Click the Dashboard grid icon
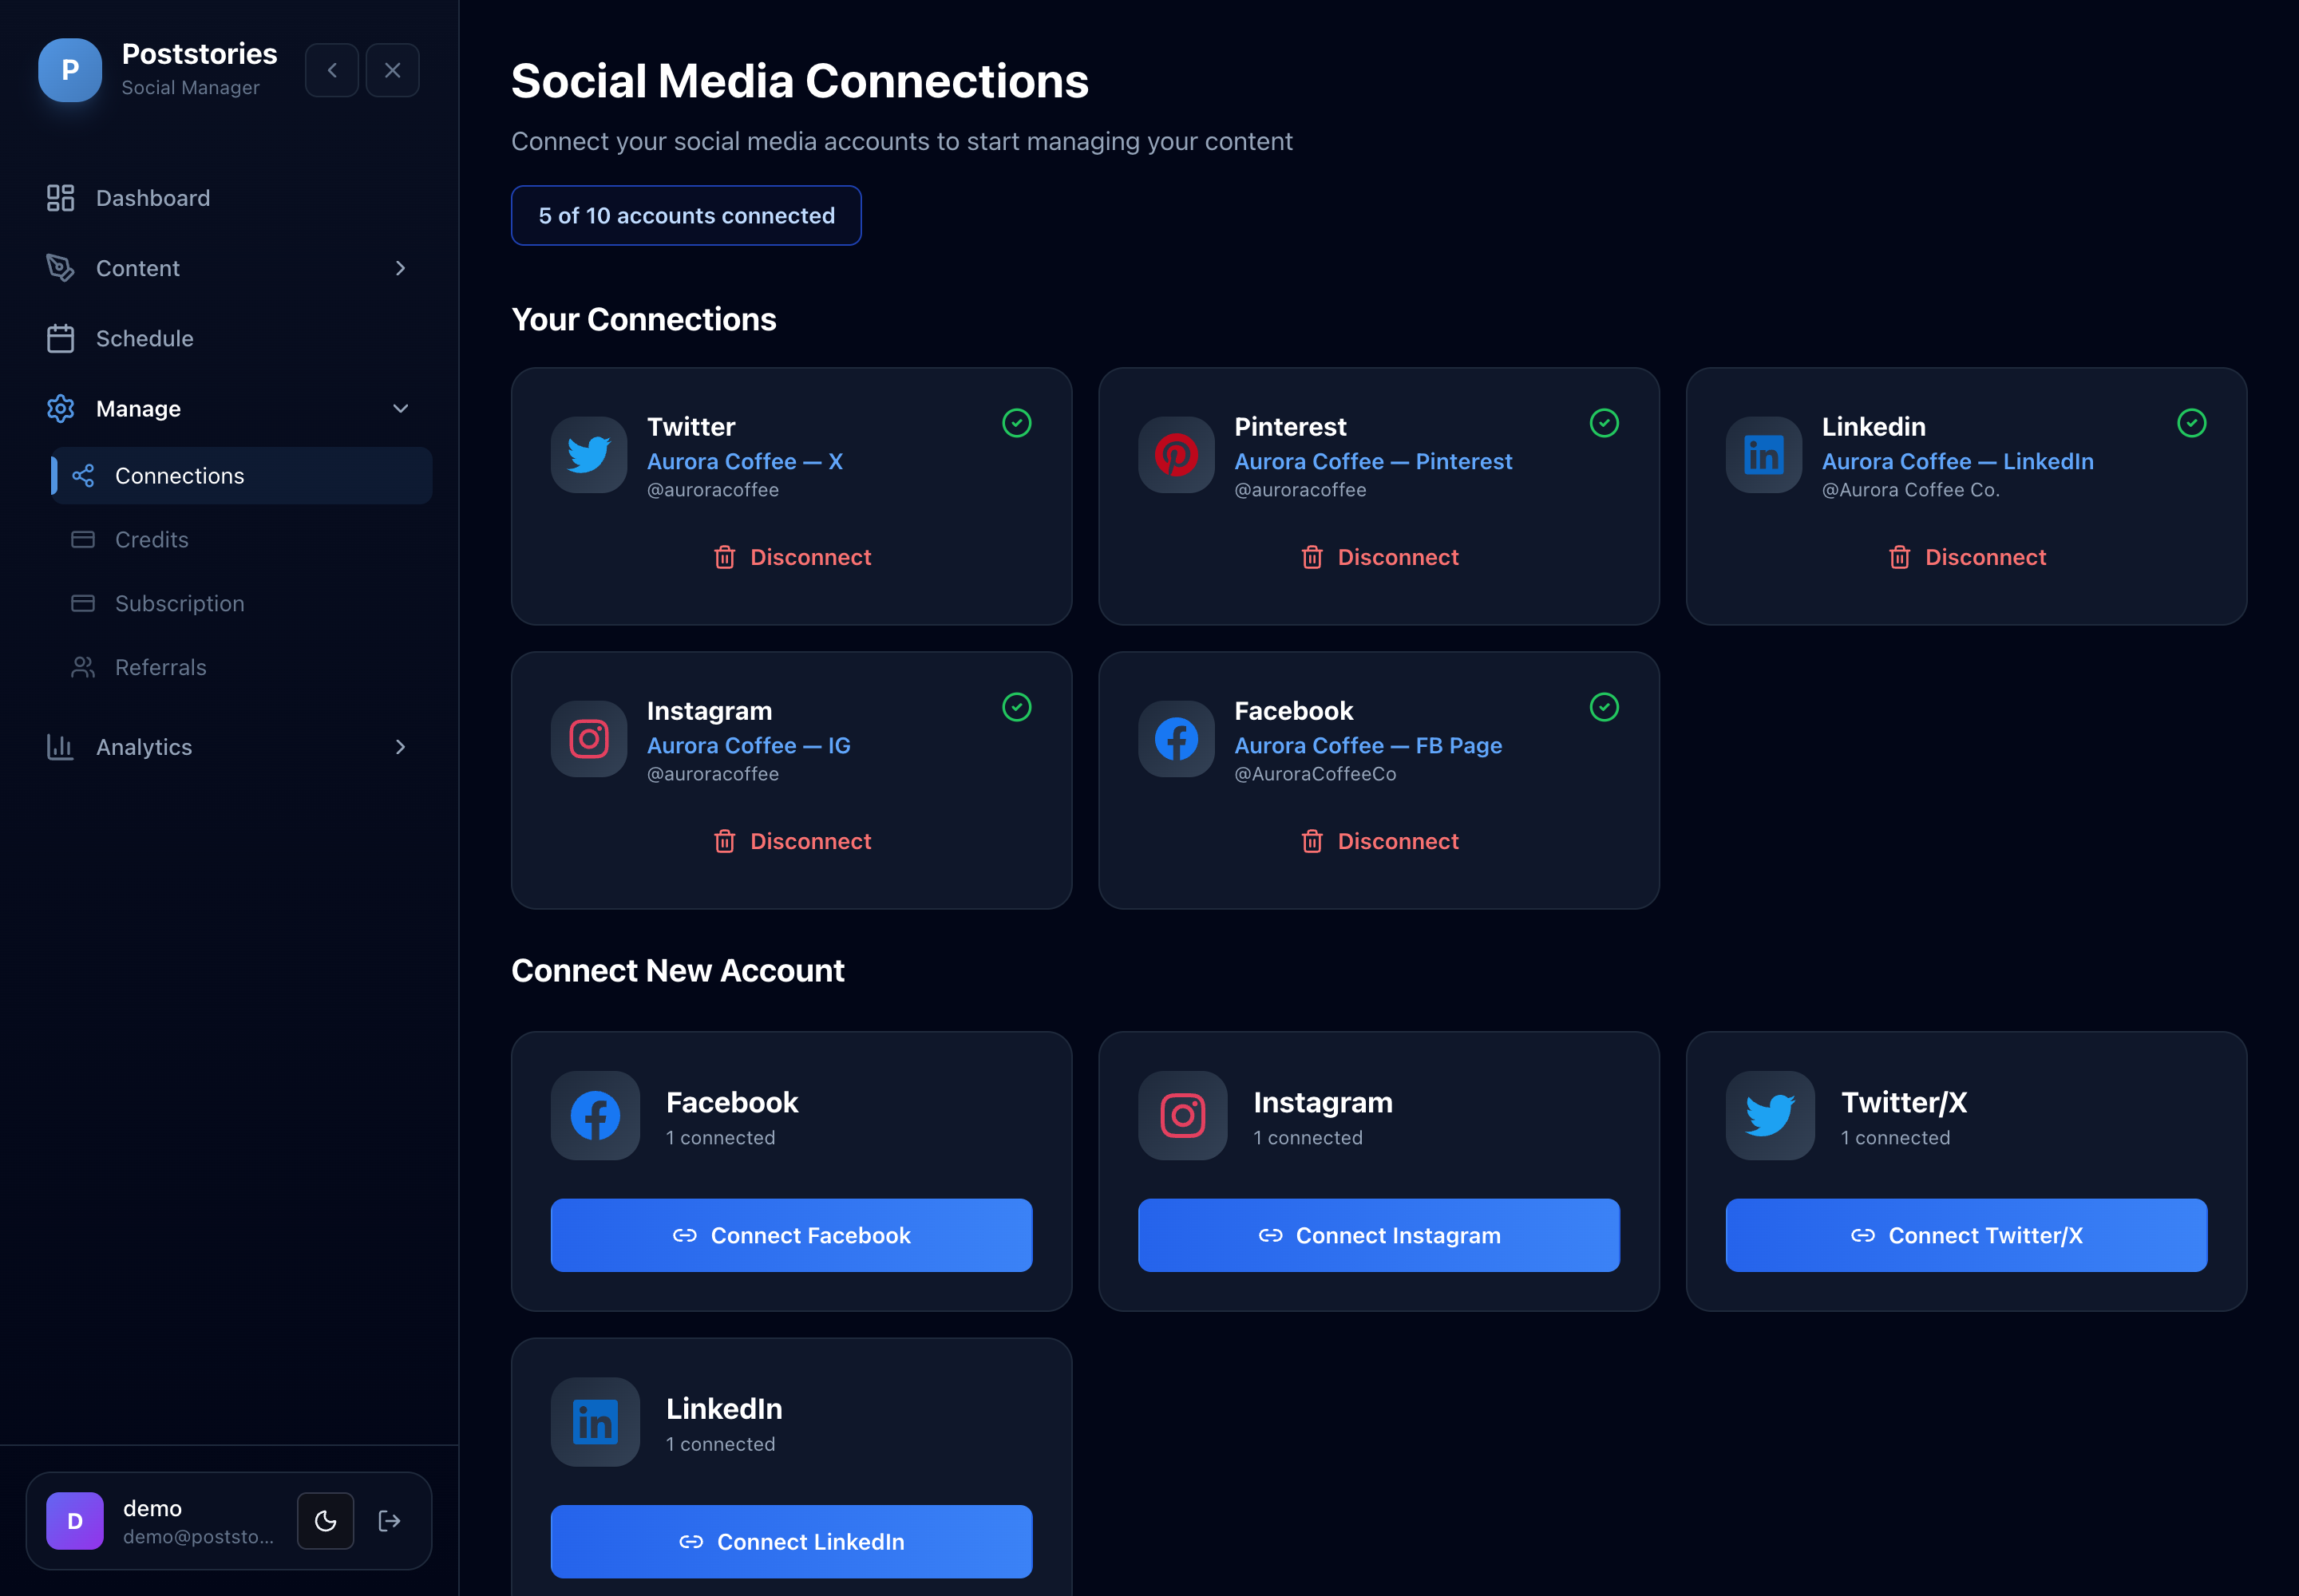Screen dimensions: 2299x1596 coord(60,198)
